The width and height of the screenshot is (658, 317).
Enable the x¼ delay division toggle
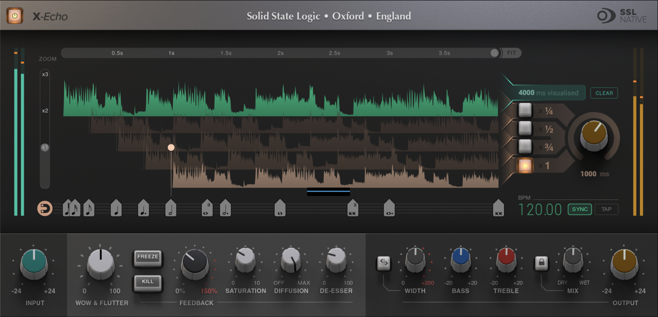coord(525,110)
